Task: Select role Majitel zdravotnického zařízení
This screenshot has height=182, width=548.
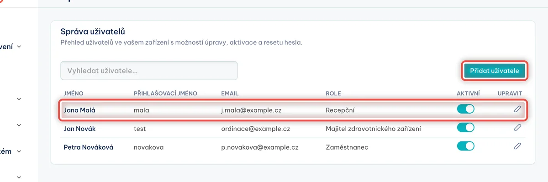Action: tap(373, 129)
